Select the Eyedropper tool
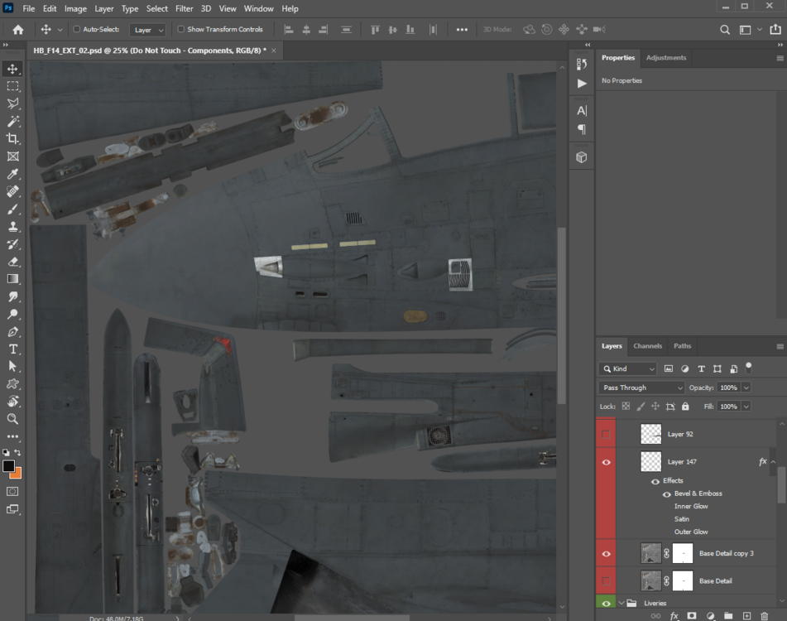Viewport: 787px width, 621px height. [x=13, y=174]
